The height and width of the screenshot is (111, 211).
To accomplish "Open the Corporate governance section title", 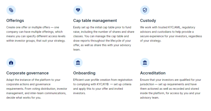I will coord(27,73).
